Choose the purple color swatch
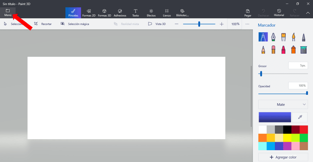This screenshot has width=313, height=162. point(287,146)
